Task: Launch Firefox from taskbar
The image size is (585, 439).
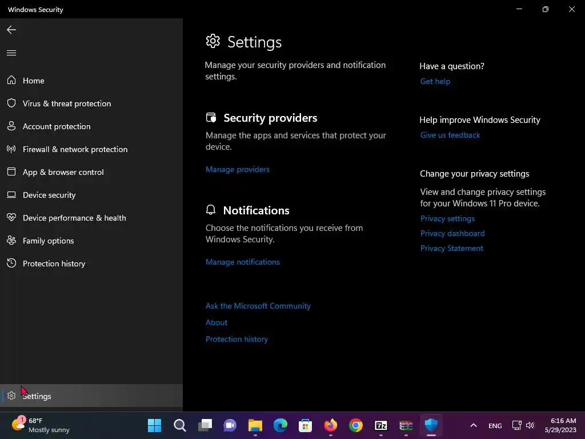Action: (x=331, y=425)
